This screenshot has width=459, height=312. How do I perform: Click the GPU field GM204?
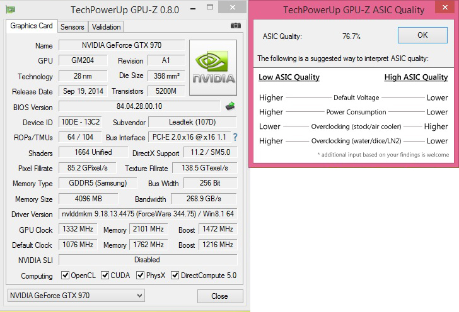(x=83, y=60)
